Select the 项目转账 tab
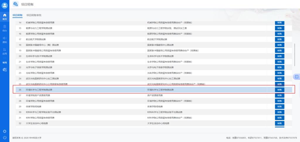The height and width of the screenshot is (142, 300). (17, 15)
